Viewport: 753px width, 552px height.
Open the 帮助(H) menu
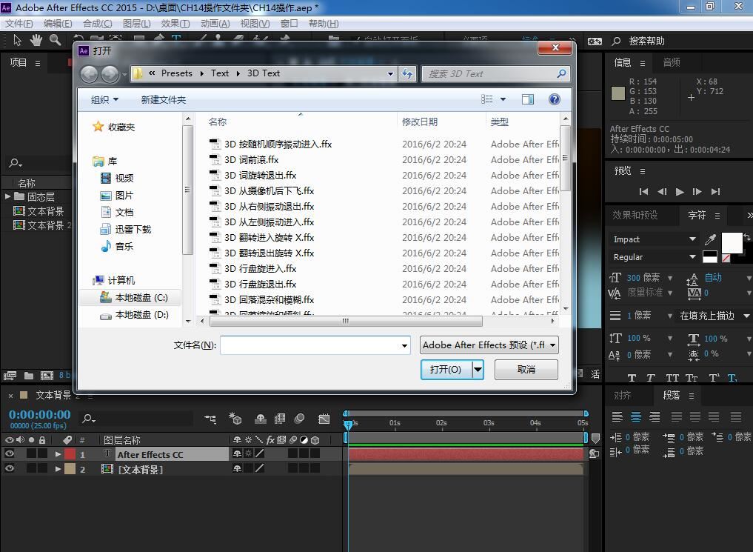pyautogui.click(x=324, y=24)
